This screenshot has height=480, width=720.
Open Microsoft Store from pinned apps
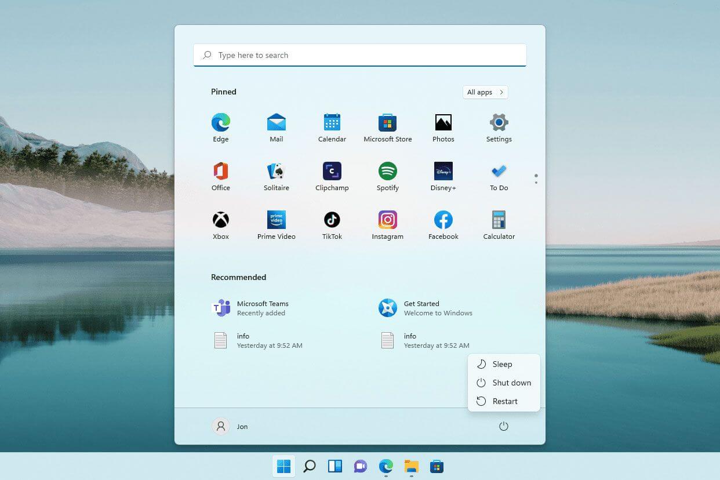[x=387, y=122]
